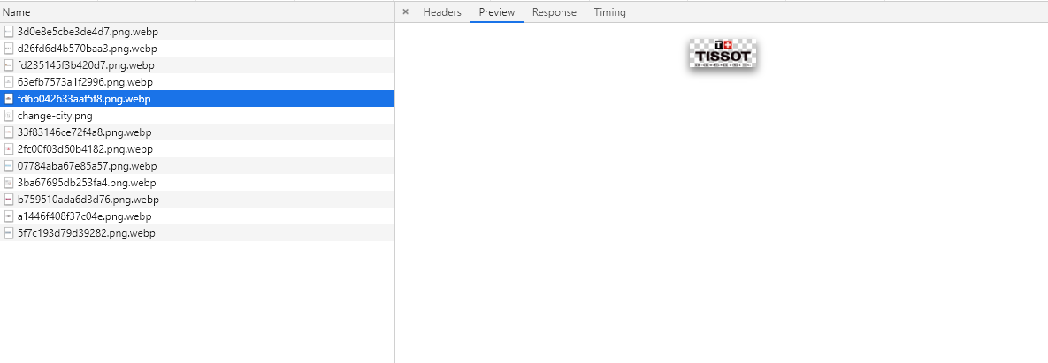Click icon beside b759510ada6d3d76.png.webp
Screen dimensions: 1048x363
click(x=9, y=200)
